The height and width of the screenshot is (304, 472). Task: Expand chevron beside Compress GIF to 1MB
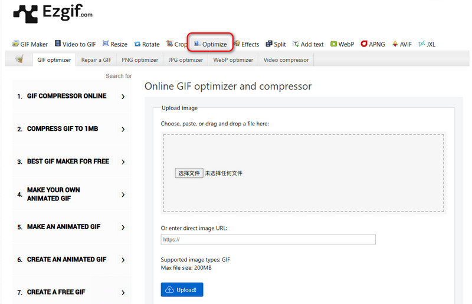tap(123, 129)
